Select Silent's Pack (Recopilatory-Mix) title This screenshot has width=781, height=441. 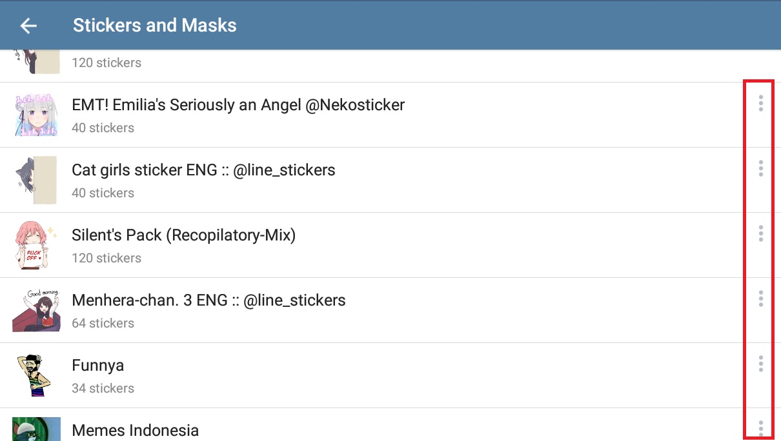pos(183,235)
